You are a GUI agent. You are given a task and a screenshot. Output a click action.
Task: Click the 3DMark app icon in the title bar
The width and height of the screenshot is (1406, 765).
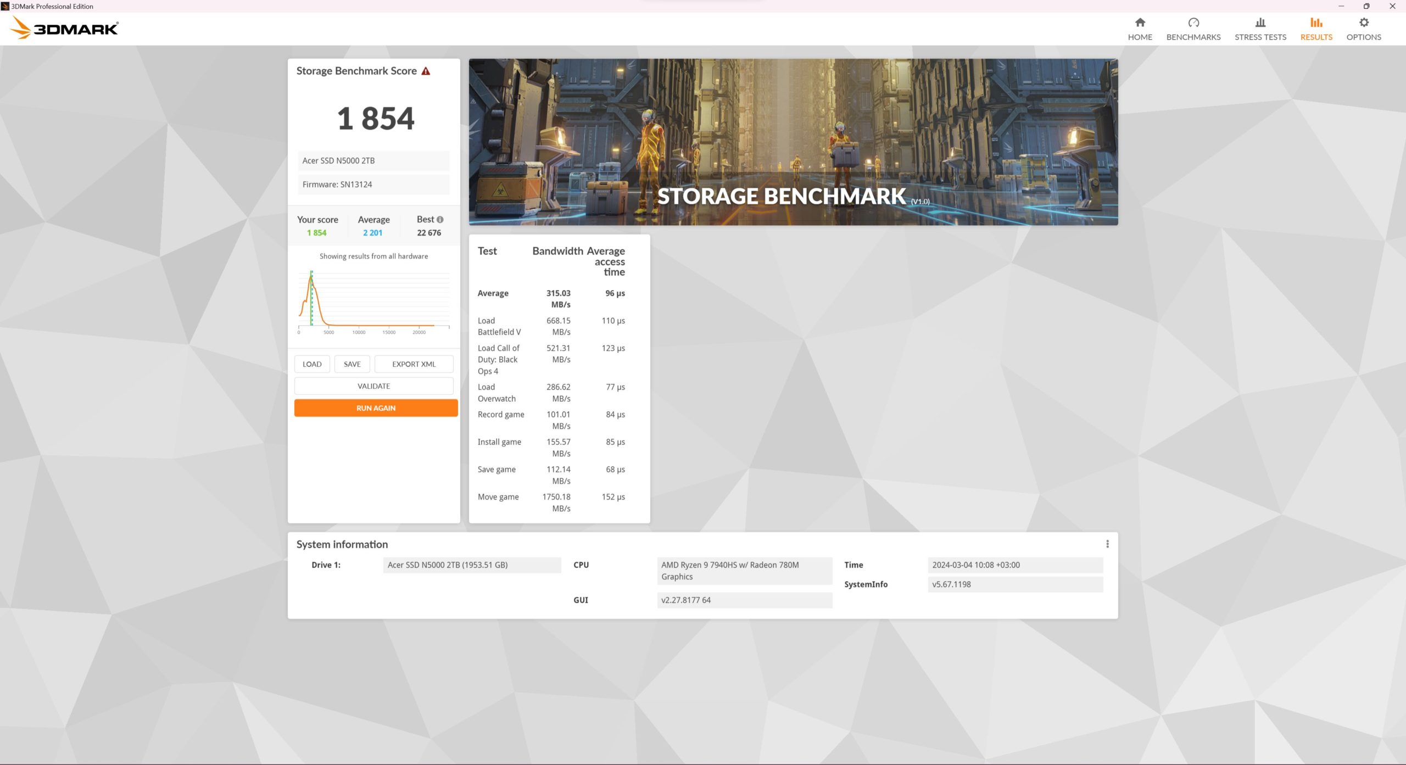click(x=5, y=6)
